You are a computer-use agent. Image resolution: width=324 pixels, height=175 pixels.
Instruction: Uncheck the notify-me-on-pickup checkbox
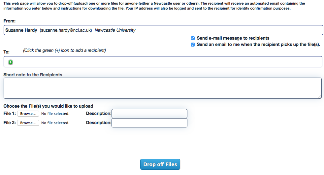(193, 45)
